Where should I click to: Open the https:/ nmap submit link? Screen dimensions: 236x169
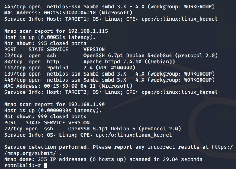tap(222, 147)
